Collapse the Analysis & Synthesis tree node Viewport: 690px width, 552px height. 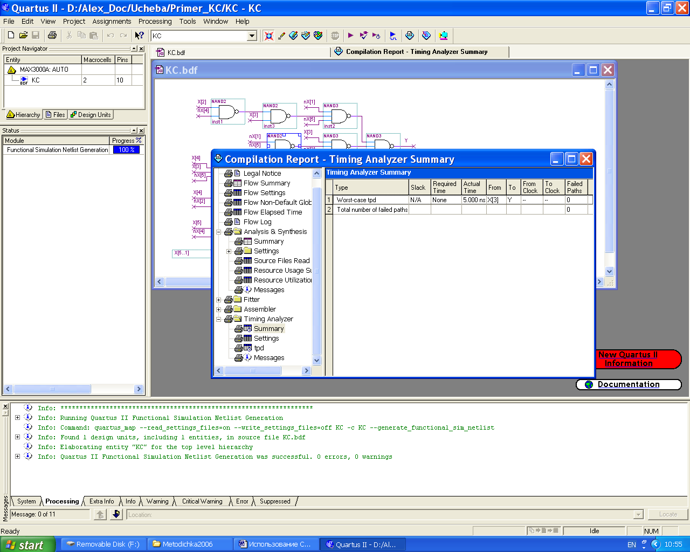pyautogui.click(x=219, y=232)
